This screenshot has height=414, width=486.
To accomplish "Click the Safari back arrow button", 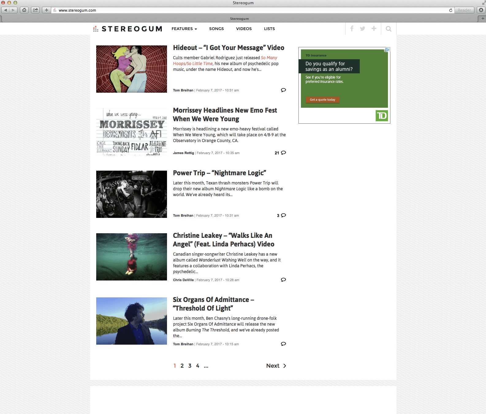I will tap(6, 10).
